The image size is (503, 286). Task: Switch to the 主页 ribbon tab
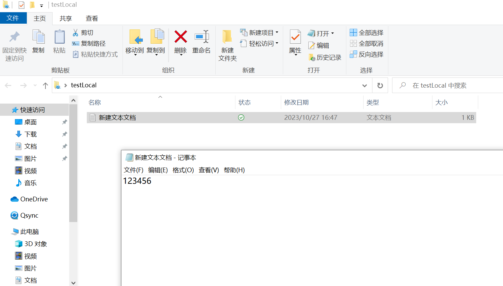coord(40,18)
